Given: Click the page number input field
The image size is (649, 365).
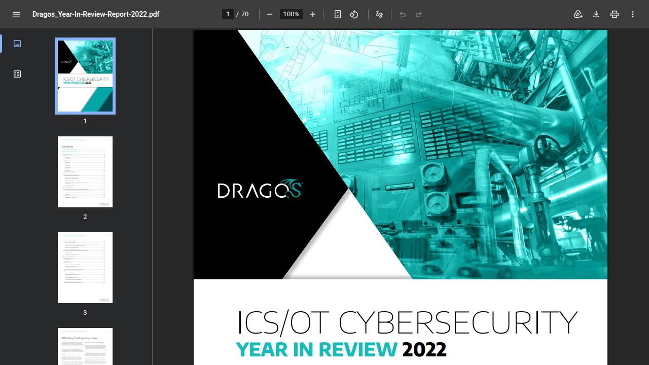Looking at the screenshot, I should 228,14.
